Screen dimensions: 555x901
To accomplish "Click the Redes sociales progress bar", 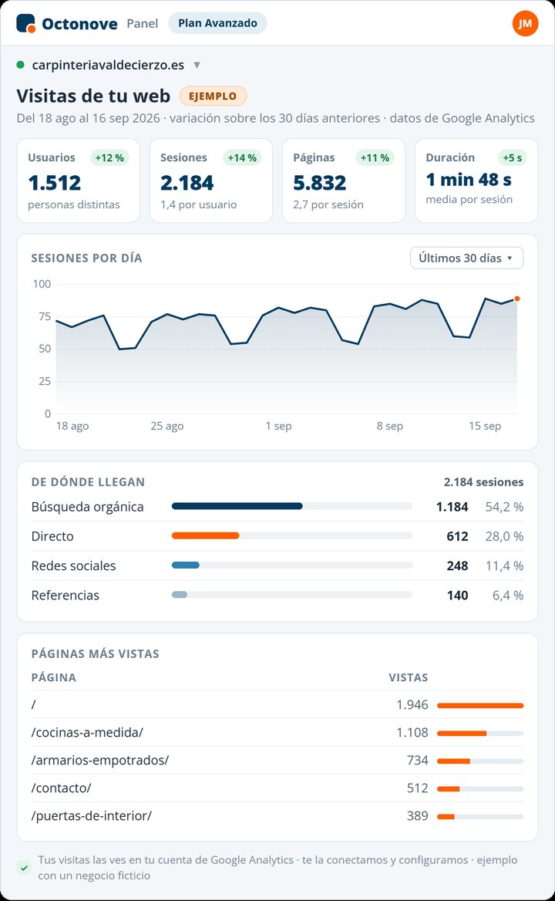I will pyautogui.click(x=292, y=565).
